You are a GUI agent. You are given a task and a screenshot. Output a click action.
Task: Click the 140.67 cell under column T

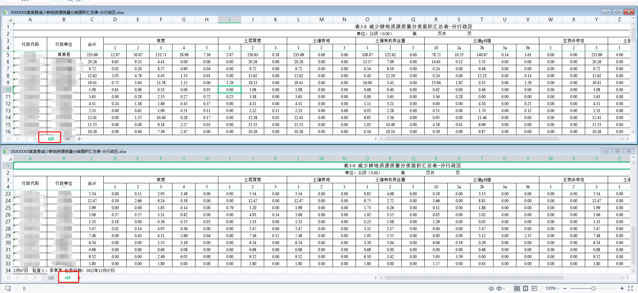click(x=482, y=55)
